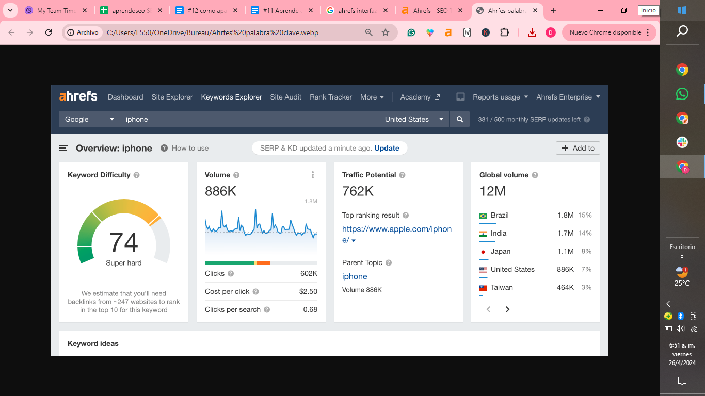Viewport: 705px width, 396px height.
Task: Open the Reports usage dropdown
Action: click(501, 97)
